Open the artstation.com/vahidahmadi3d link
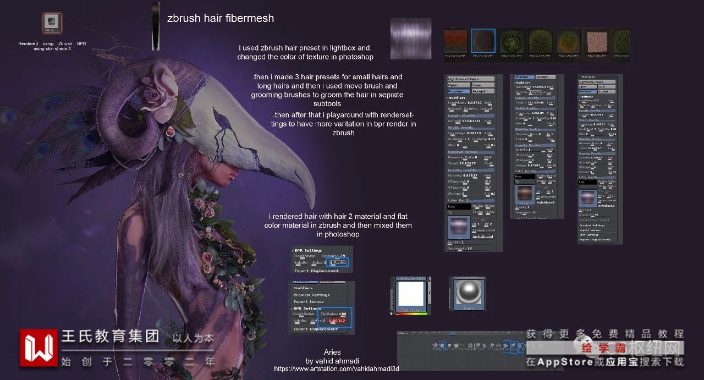Screen dimensions: 704x380 336,369
